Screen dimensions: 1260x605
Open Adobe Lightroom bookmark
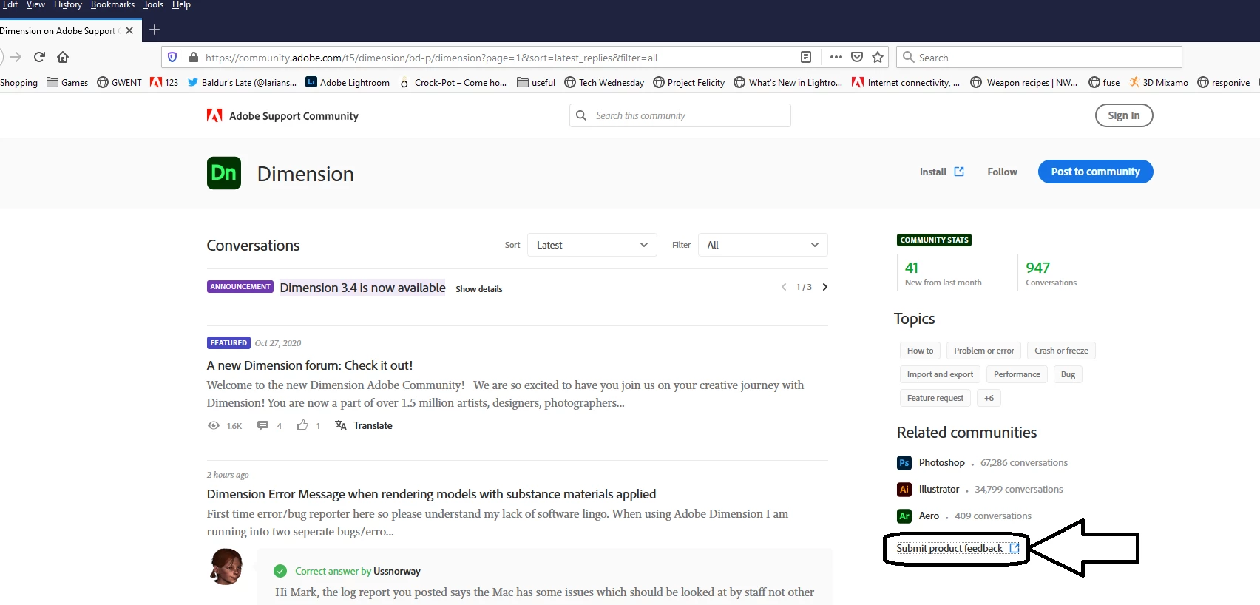click(x=348, y=82)
